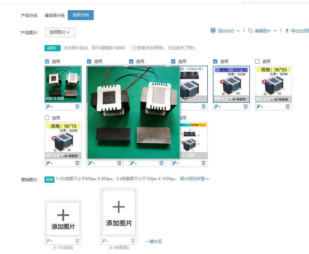Click the enlarged transformer preview image

tap(133, 112)
